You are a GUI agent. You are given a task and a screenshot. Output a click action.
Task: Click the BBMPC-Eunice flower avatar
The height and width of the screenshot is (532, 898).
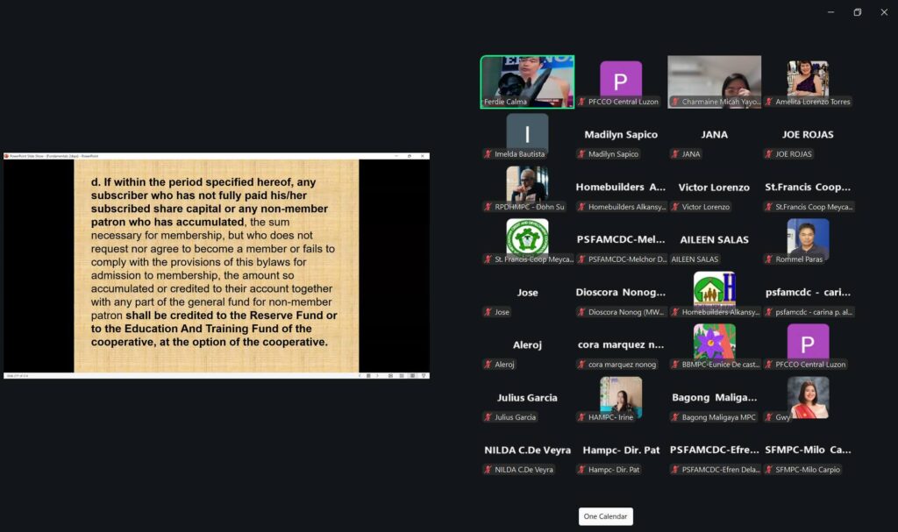tap(714, 342)
